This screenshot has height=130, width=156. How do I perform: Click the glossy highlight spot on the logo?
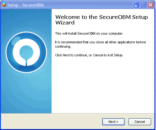(x=16, y=41)
